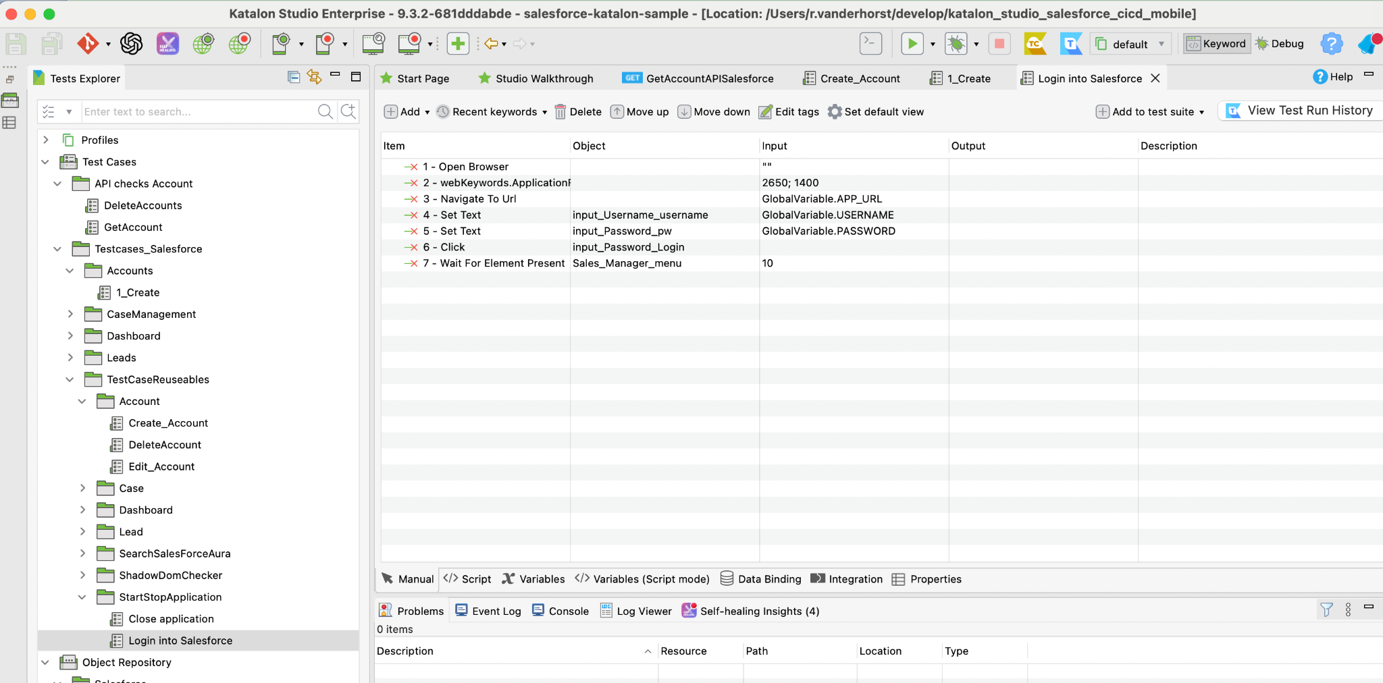1383x683 pixels.
Task: Collapse the Testcases_Salesforce folder
Action: coord(58,249)
